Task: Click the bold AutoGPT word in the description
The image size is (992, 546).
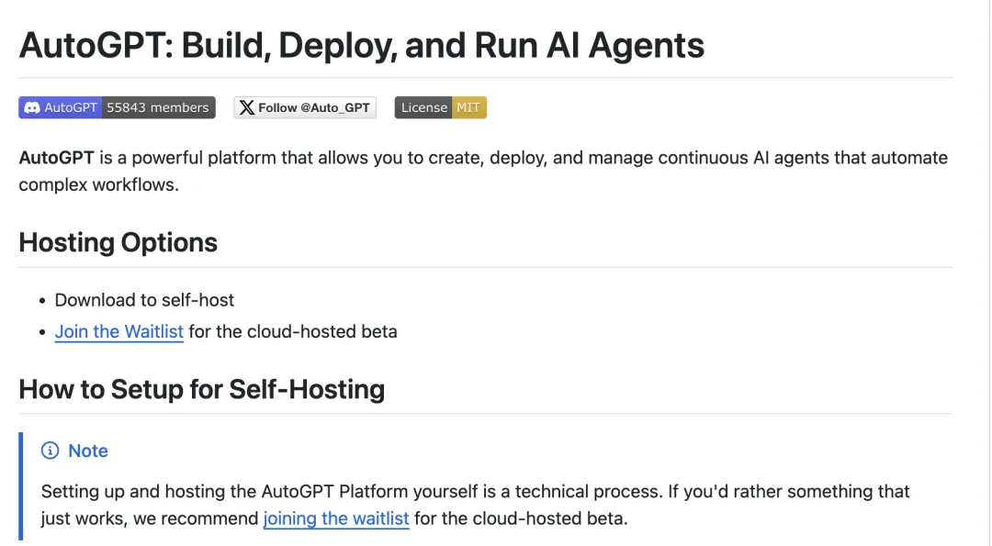Action: coord(56,157)
